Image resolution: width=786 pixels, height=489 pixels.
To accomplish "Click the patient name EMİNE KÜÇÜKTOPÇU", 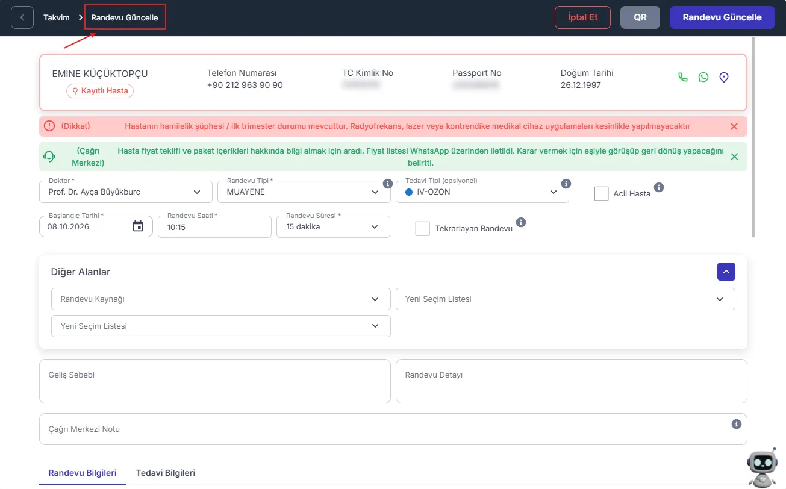I will click(x=100, y=74).
